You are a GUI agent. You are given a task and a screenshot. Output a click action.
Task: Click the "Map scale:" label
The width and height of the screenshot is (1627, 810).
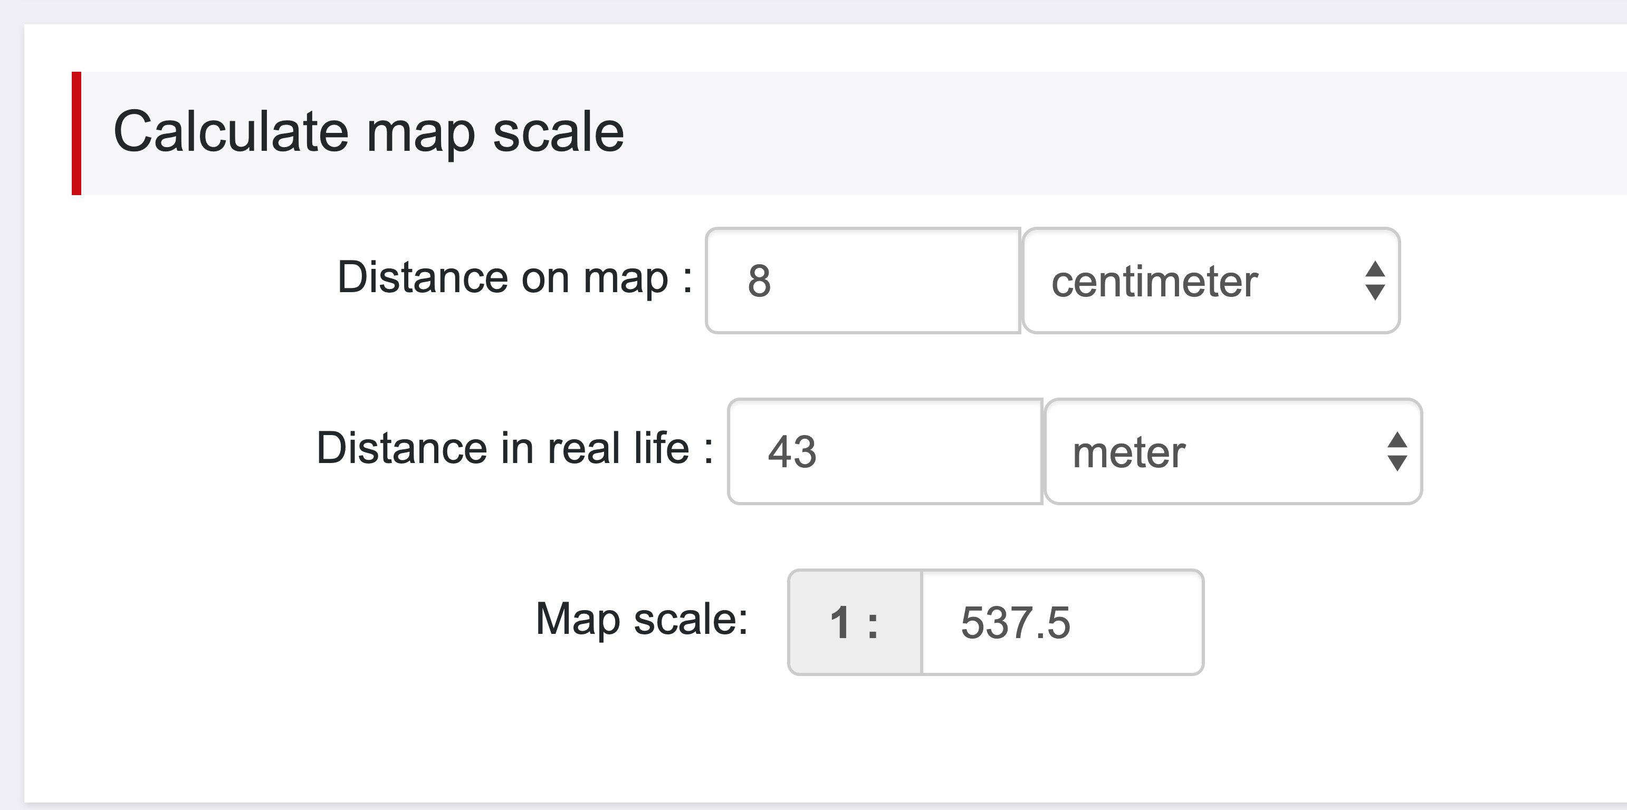click(x=641, y=619)
